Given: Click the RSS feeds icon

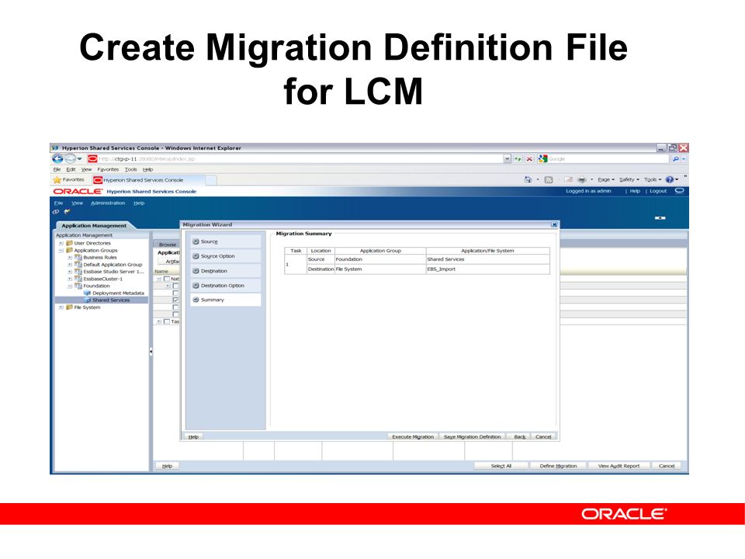Looking at the screenshot, I should point(549,179).
